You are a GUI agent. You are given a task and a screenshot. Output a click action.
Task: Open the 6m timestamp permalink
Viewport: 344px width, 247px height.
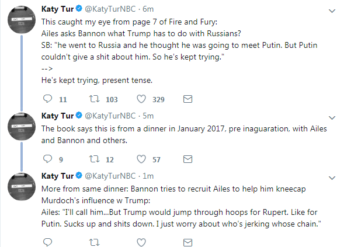[148, 9]
